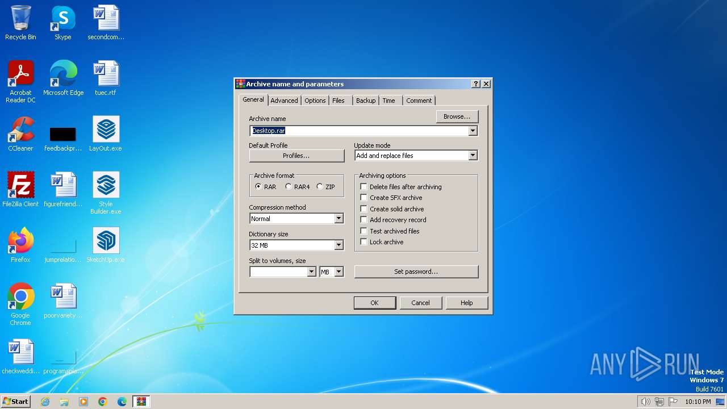Launch Microsoft Edge from the desktop
The height and width of the screenshot is (409, 727).
pyautogui.click(x=63, y=78)
